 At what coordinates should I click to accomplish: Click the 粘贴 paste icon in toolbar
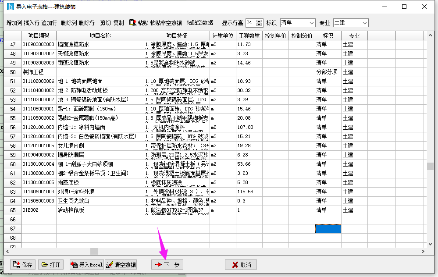[133, 23]
